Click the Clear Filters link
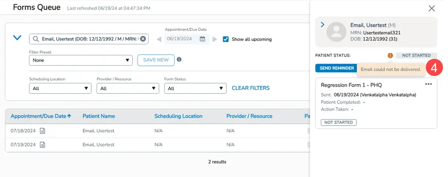 click(250, 88)
